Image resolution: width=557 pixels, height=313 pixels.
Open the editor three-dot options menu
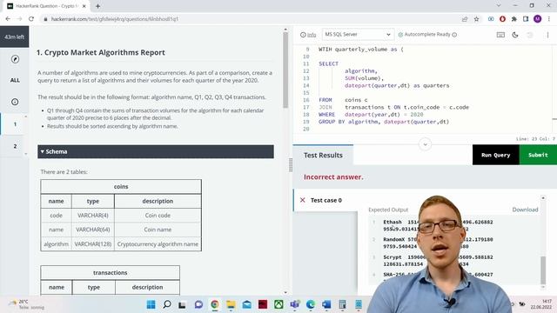pos(547,35)
